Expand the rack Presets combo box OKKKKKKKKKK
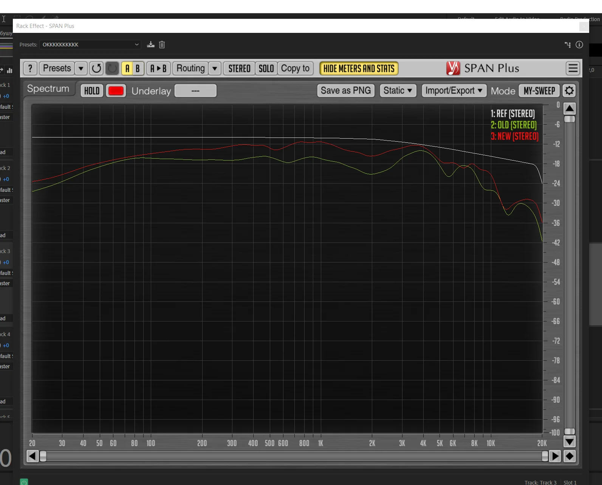602x485 pixels. coord(90,45)
